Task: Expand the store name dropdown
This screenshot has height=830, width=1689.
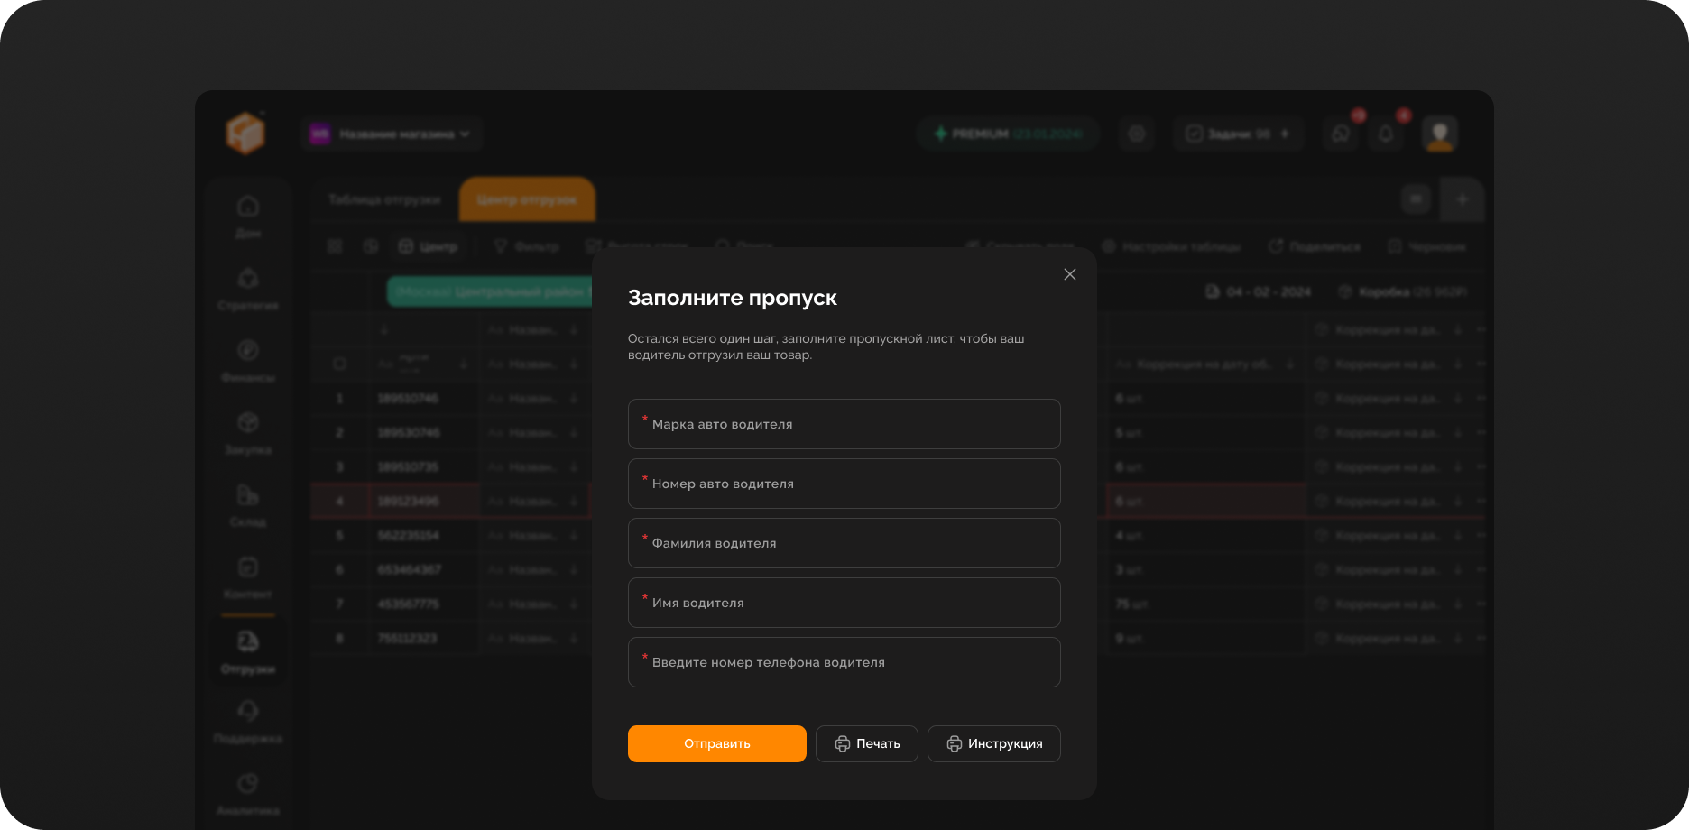Action: pos(392,134)
